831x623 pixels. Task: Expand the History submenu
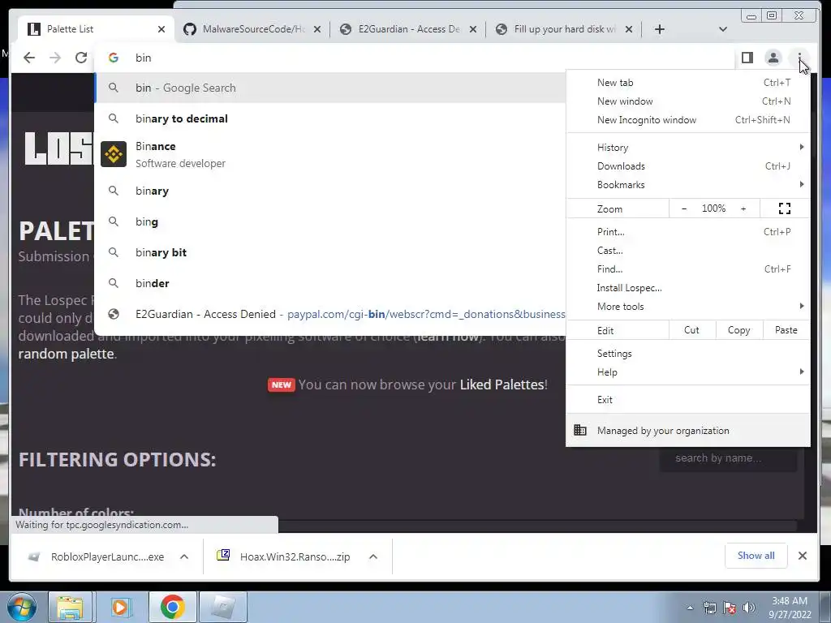point(688,148)
